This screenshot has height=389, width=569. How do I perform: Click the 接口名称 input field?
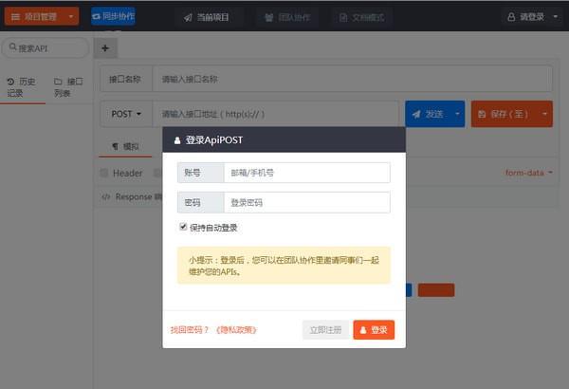(x=352, y=79)
